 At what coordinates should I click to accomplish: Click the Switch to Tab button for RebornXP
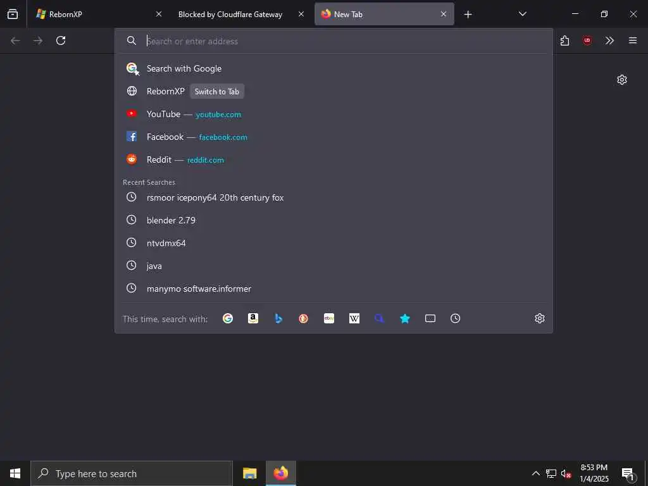(x=217, y=91)
